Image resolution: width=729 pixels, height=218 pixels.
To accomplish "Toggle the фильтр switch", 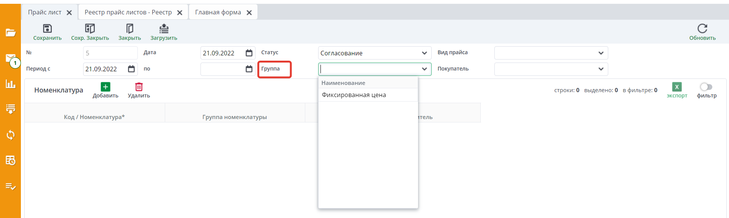I will (706, 87).
